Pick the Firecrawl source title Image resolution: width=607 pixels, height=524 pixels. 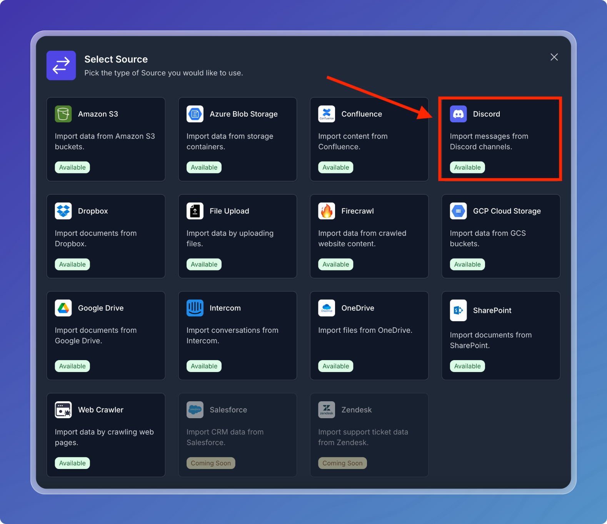coord(358,211)
